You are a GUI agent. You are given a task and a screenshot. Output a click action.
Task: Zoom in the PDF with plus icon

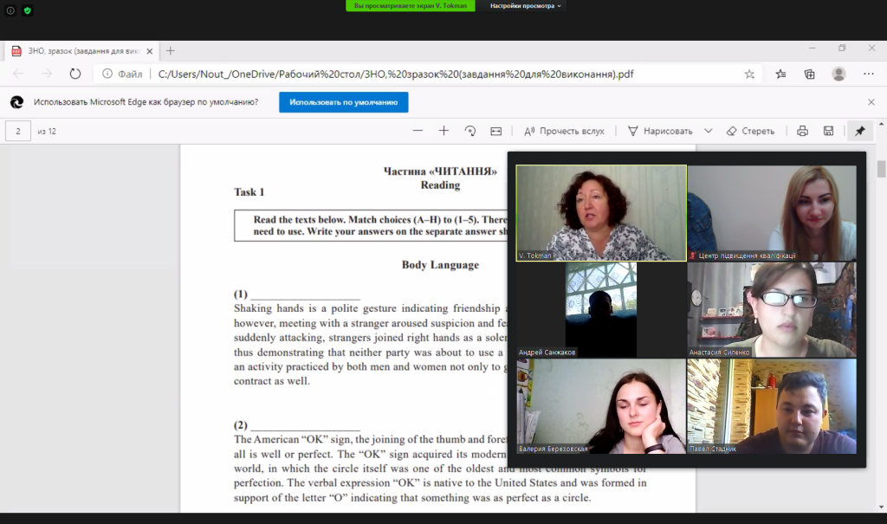(443, 131)
